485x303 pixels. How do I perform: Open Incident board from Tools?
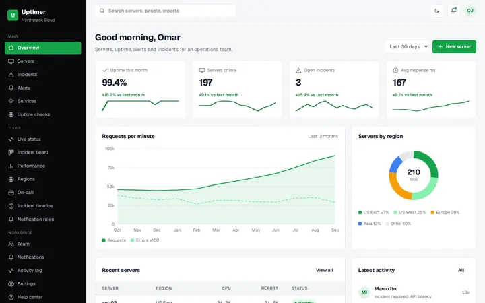coord(43,152)
